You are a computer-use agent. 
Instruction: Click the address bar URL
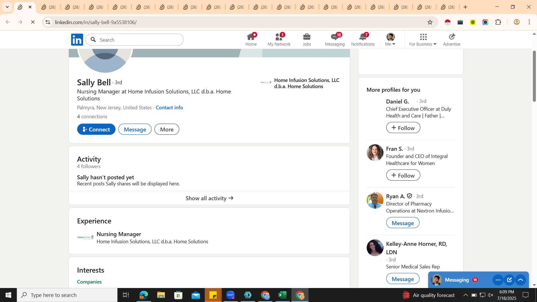(96, 22)
